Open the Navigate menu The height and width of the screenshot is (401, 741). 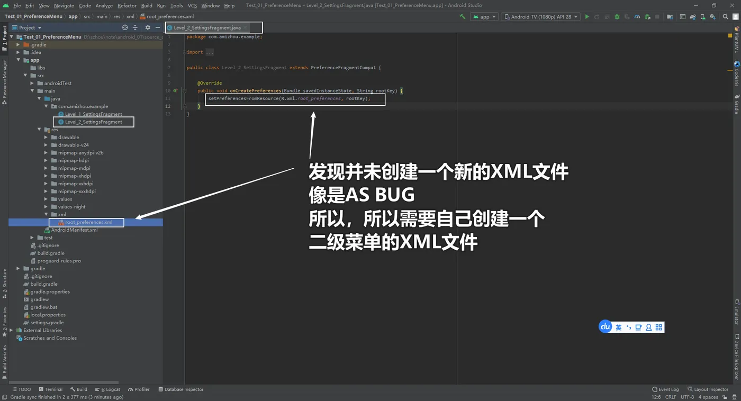pyautogui.click(x=64, y=5)
